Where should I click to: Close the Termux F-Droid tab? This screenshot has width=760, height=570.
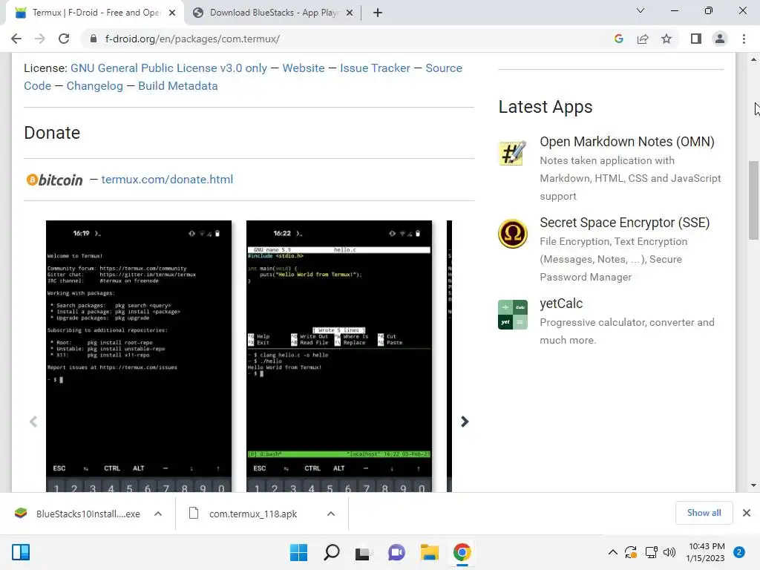172,13
